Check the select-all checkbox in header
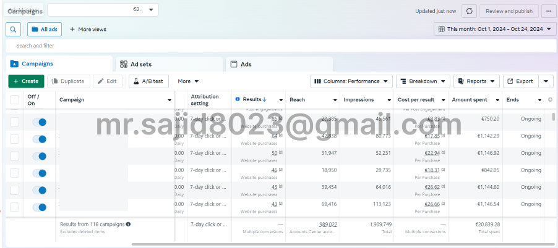Screen dimensions: 558x248 coord(14,100)
